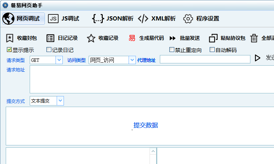Click the 日记记录 button label
The width and height of the screenshot is (274, 164).
pos(68,38)
